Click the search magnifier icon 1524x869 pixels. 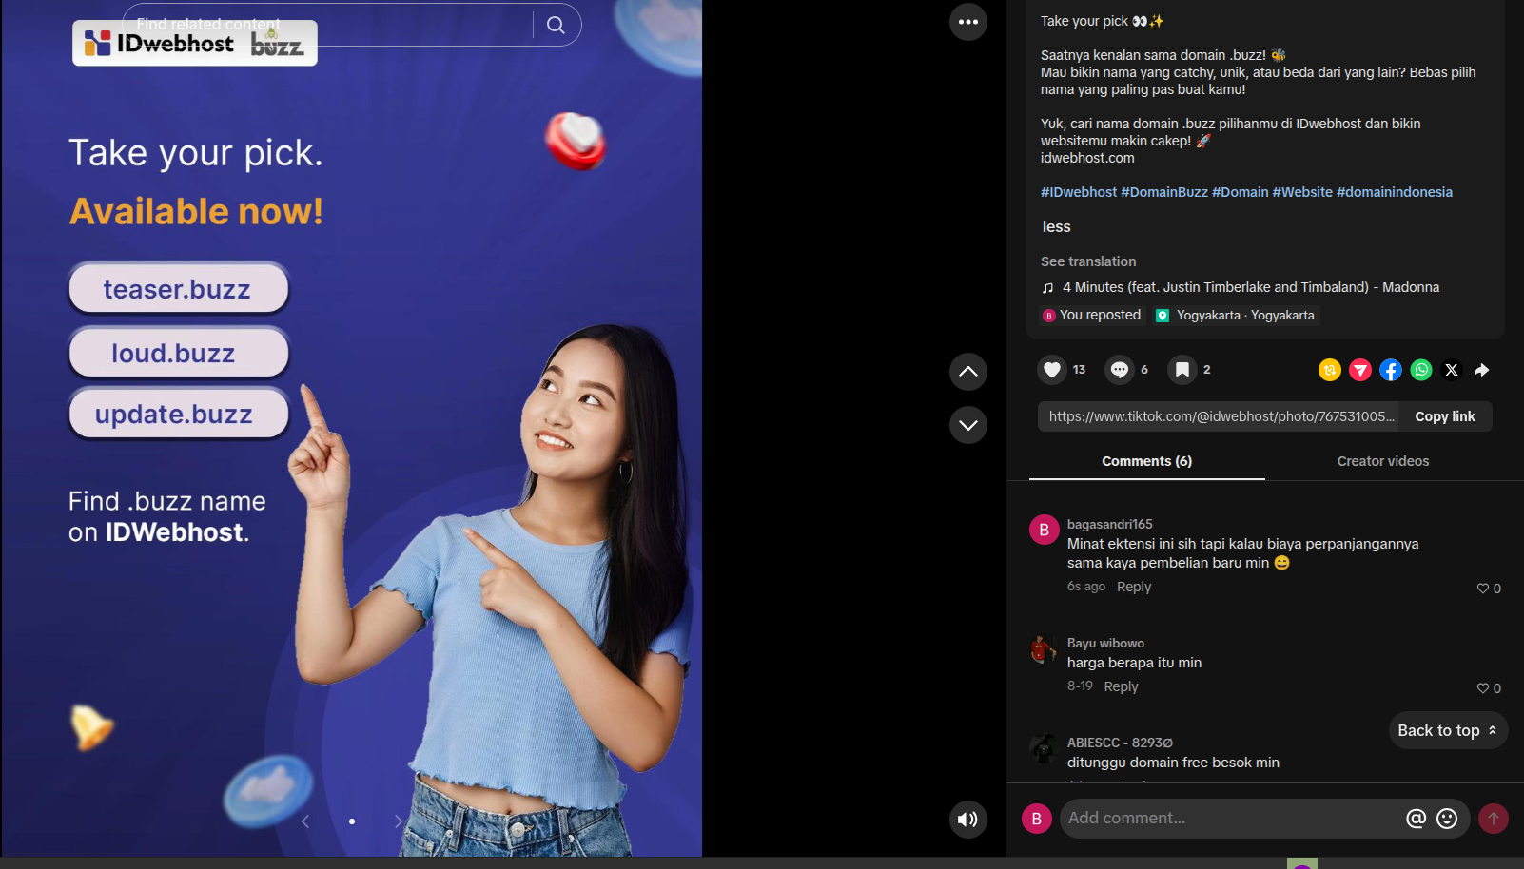556,25
